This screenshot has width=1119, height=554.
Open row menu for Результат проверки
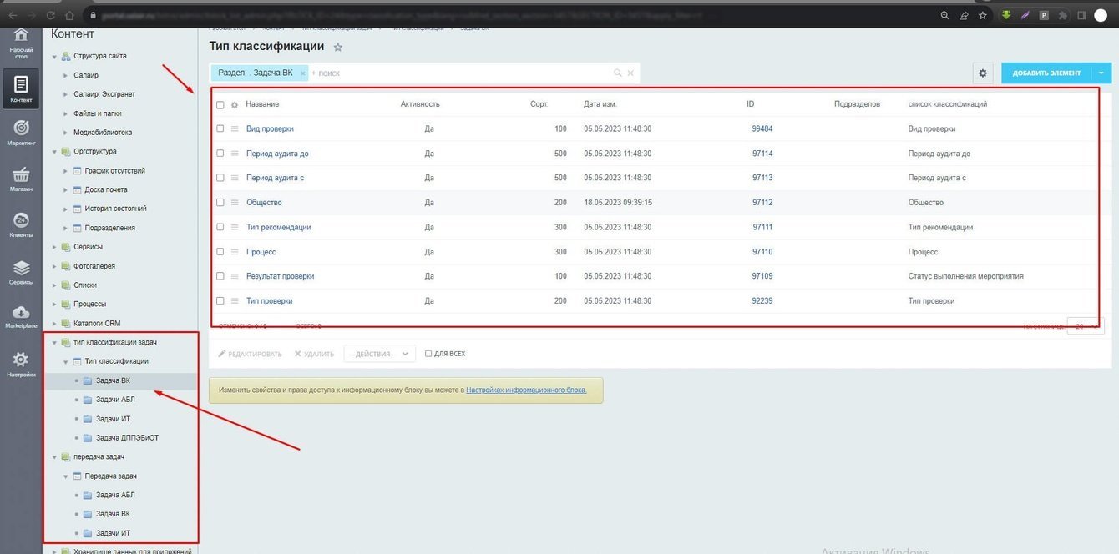tap(235, 276)
